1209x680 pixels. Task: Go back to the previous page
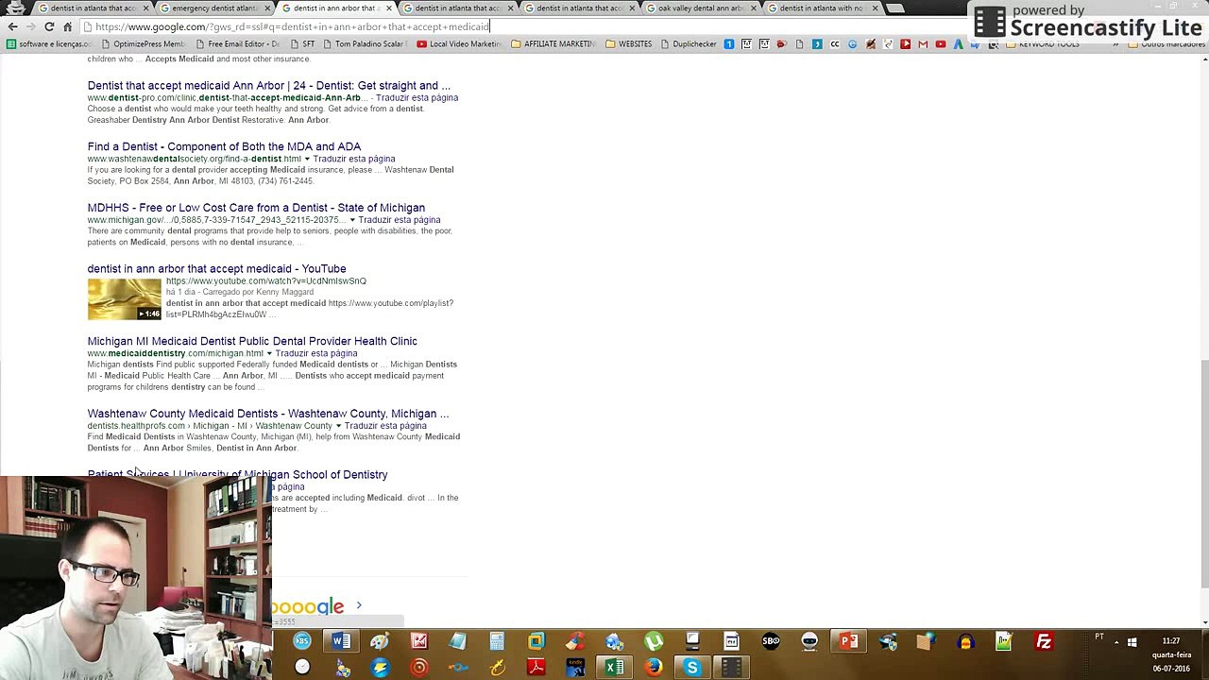click(12, 26)
